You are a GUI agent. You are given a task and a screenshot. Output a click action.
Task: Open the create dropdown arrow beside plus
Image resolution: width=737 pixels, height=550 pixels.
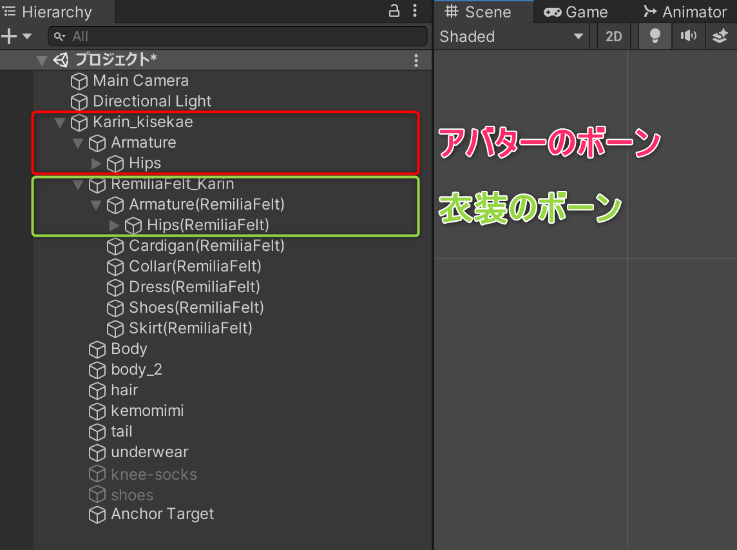27,36
